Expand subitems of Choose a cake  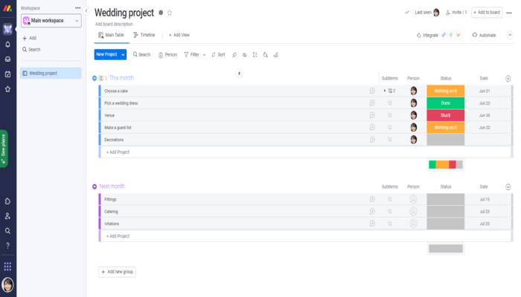[x=385, y=91]
